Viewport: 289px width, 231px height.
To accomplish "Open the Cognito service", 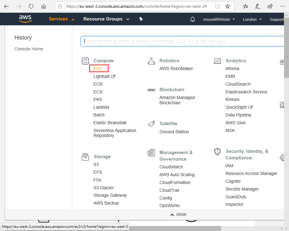I will (233, 181).
